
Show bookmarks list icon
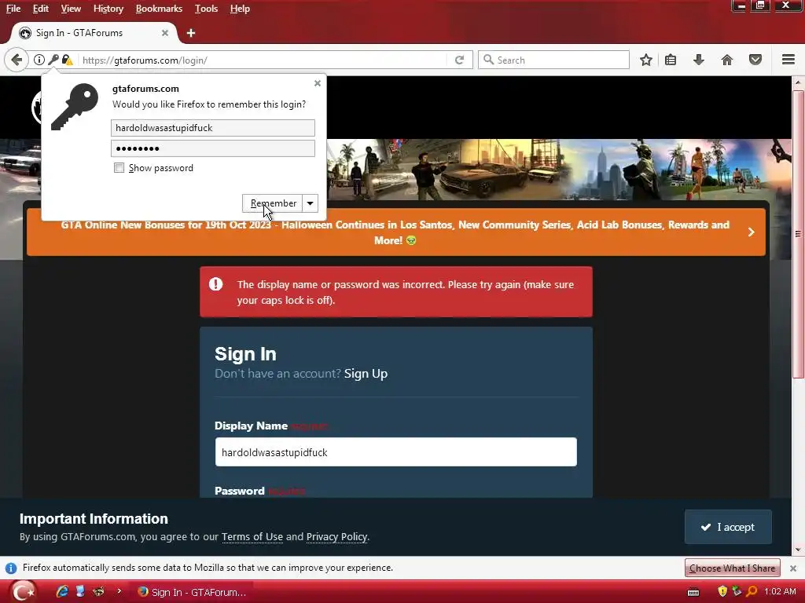point(671,60)
